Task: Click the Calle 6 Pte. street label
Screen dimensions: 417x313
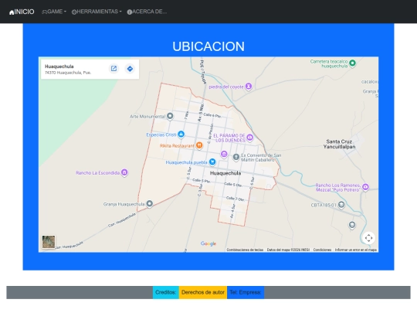Action: (x=212, y=115)
